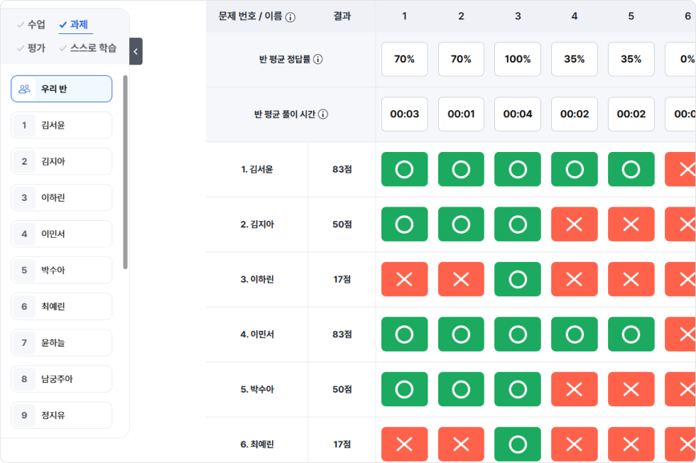696x463 pixels.
Task: Open 이하린's correct mark for question 3
Action: (x=518, y=279)
